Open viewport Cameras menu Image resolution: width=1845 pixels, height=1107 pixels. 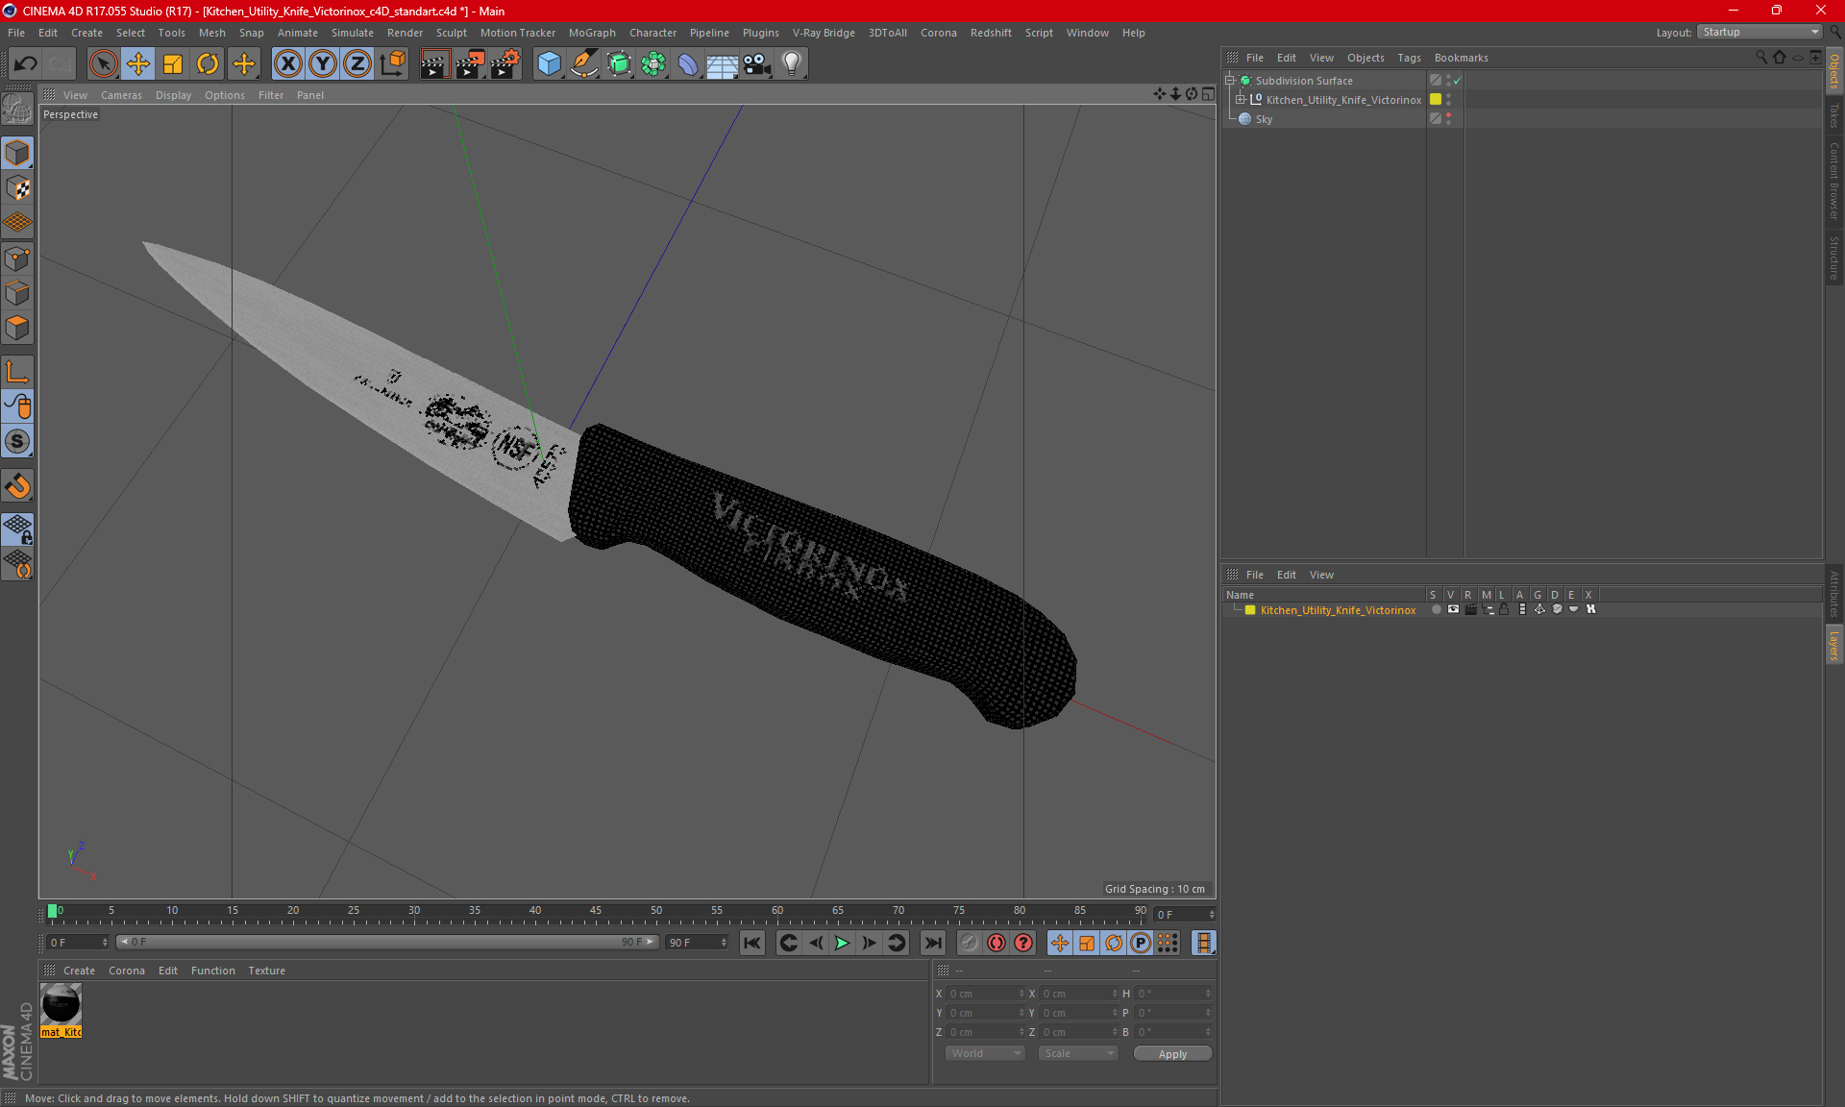[121, 95]
